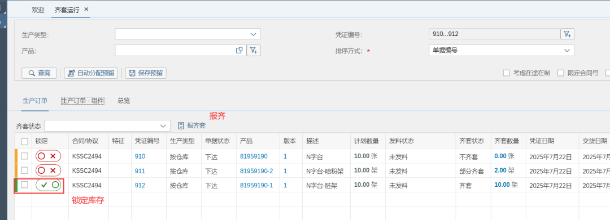Click the 报齐套 document icon button
The width and height of the screenshot is (610, 220).
[191, 125]
